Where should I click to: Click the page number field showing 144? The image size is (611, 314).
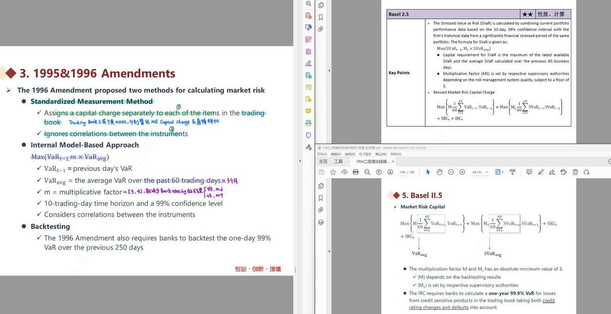(x=403, y=172)
